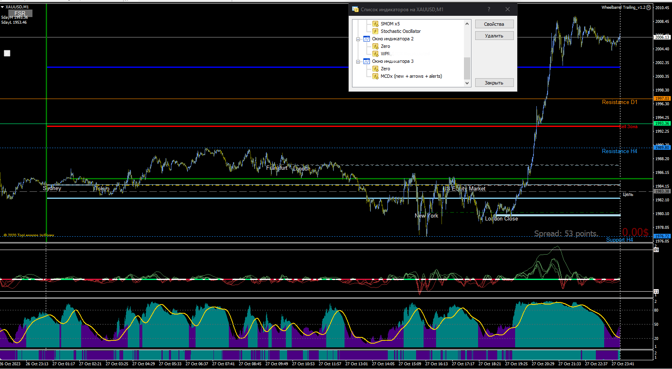Click the WPR indicator icon

coord(375,54)
